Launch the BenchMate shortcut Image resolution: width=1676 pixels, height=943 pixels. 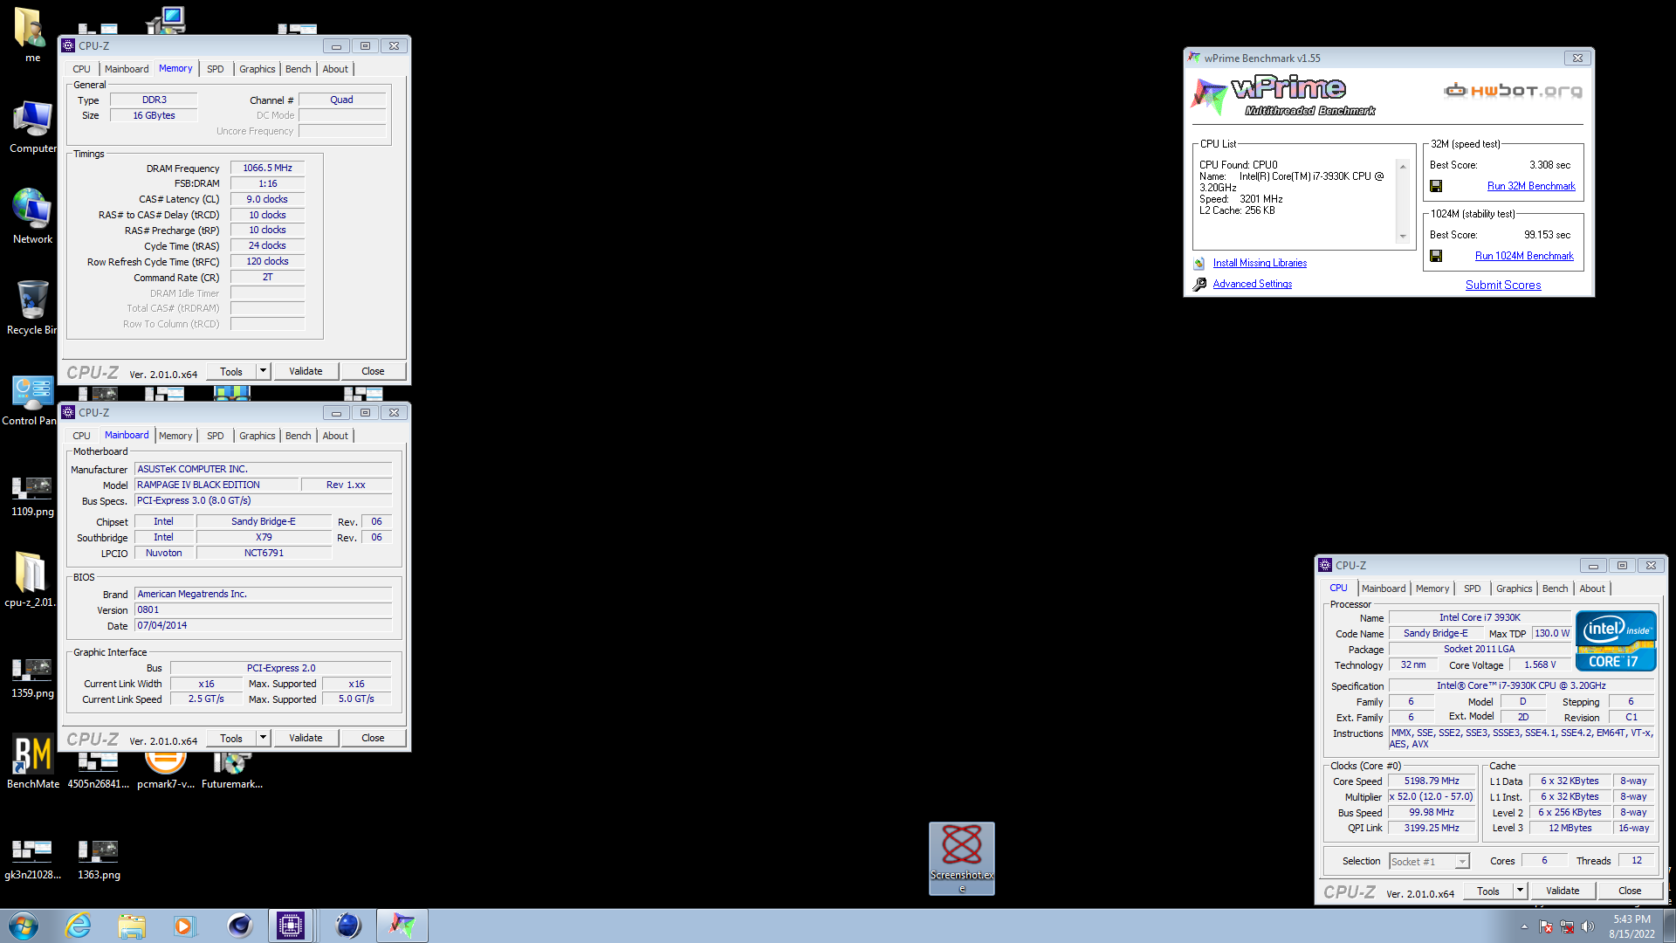(33, 761)
